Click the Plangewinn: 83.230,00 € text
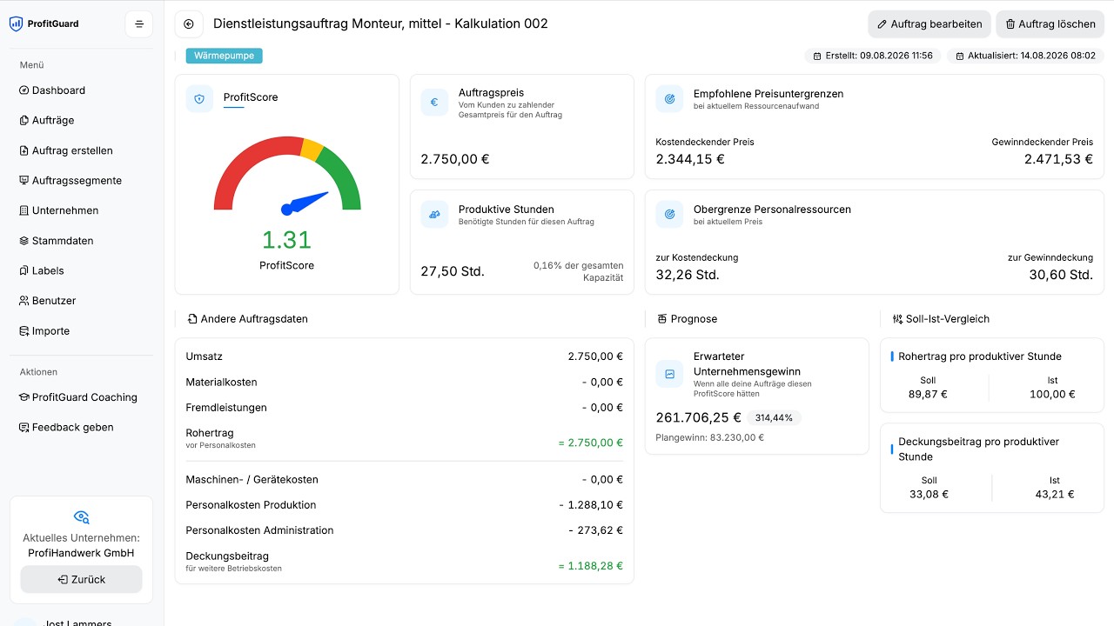 click(709, 437)
